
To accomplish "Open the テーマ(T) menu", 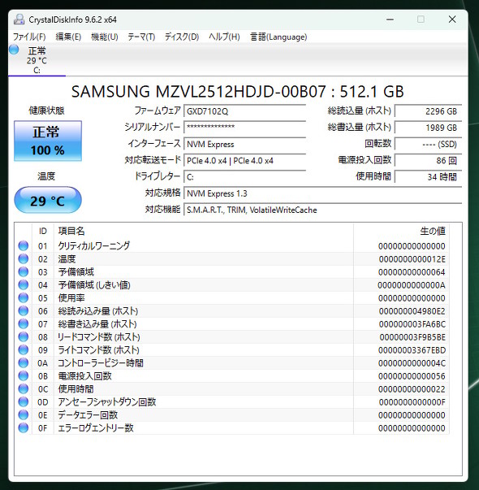I will tap(141, 37).
